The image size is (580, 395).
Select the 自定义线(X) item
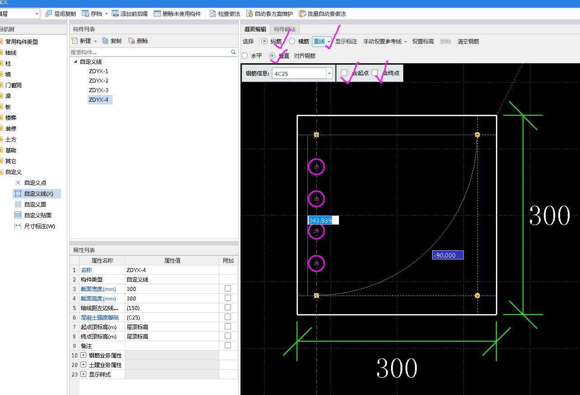(x=37, y=193)
